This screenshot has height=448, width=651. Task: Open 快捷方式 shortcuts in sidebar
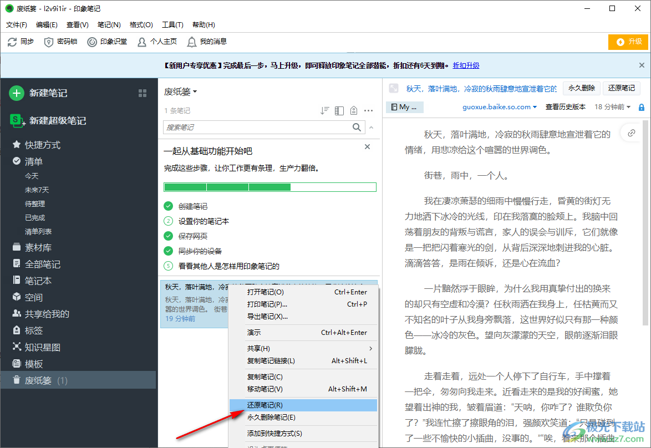pyautogui.click(x=37, y=145)
